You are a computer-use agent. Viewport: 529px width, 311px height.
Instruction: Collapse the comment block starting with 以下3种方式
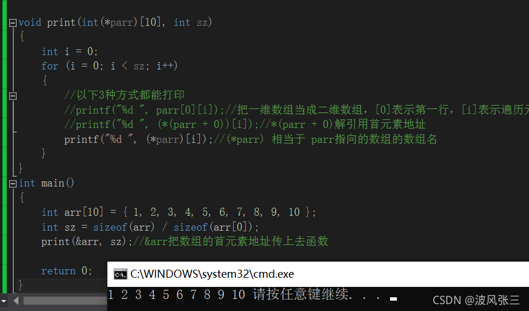point(13,96)
